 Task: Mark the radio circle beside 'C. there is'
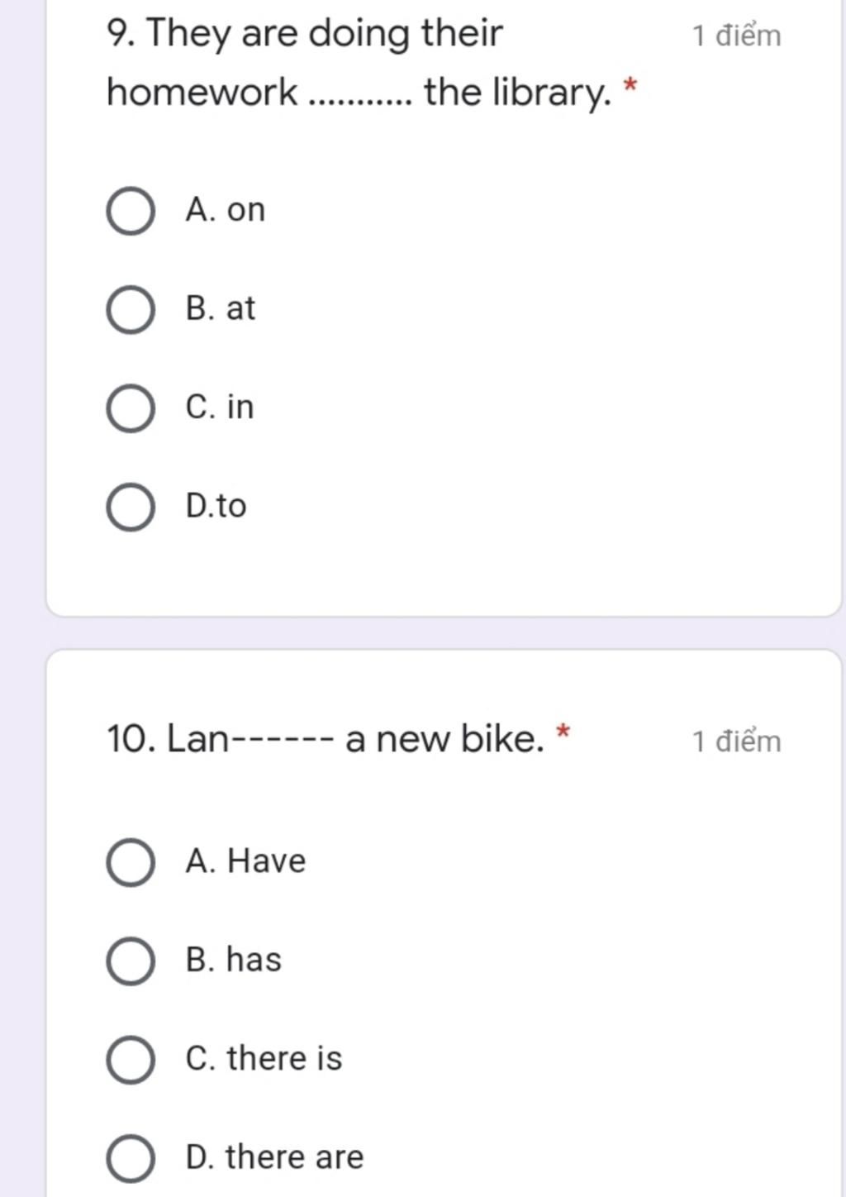[x=131, y=1059]
